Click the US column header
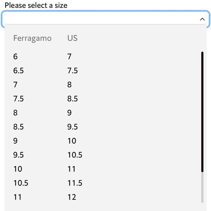Viewport: 211px width, 211px height. (72, 38)
